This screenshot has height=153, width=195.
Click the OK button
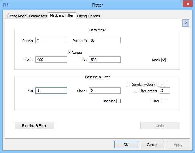coord(126,145)
